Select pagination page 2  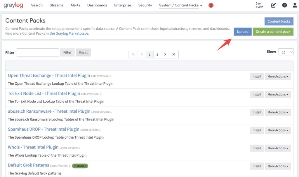point(157,54)
